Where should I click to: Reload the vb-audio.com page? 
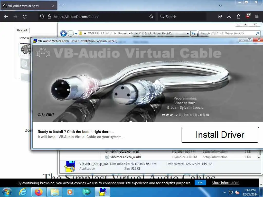(x=25, y=17)
